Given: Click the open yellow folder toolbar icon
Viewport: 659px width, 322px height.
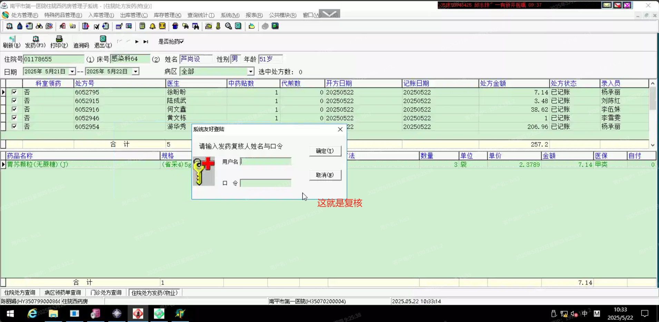Looking at the screenshot, I should tap(252, 26).
